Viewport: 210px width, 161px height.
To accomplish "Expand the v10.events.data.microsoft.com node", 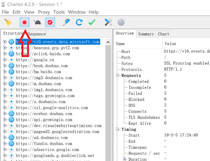I will 4,42.
